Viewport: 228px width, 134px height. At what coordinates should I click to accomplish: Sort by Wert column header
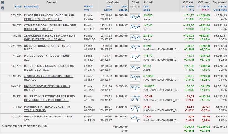click(125, 7)
